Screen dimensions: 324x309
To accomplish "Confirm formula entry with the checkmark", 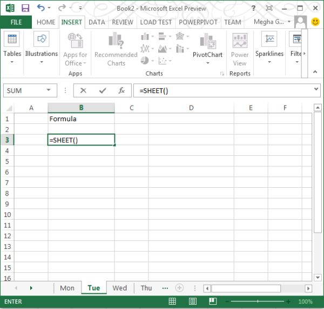I will [x=103, y=90].
